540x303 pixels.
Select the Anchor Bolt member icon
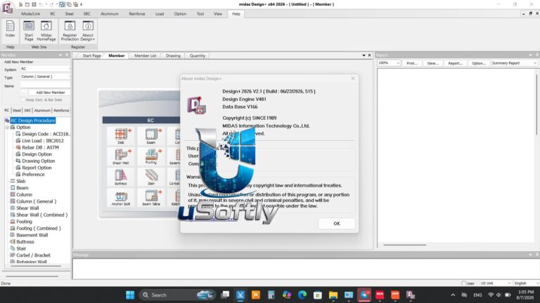coord(121,198)
